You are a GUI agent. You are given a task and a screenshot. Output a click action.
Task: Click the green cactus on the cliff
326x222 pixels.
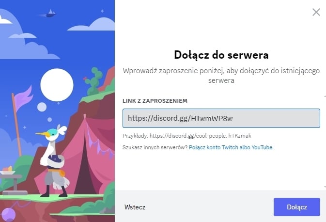coord(93,81)
